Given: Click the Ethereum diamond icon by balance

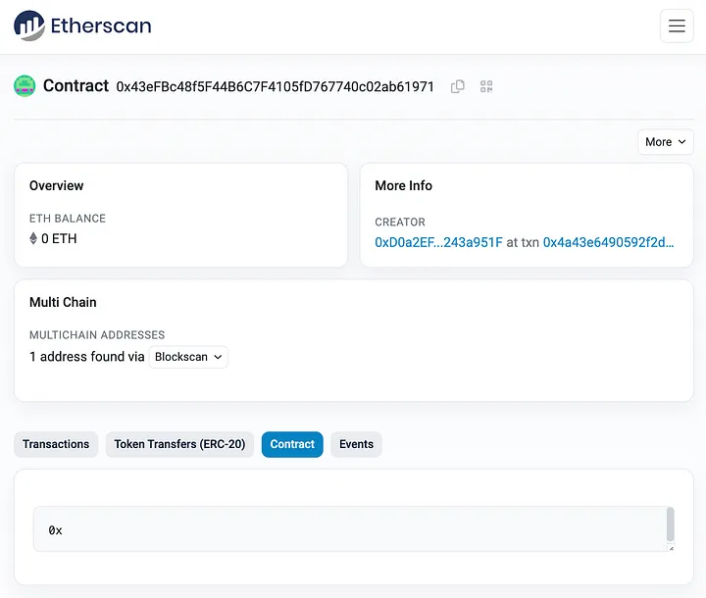Looking at the screenshot, I should pyautogui.click(x=33, y=238).
